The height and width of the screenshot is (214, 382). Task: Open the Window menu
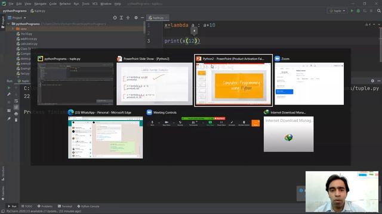click(x=106, y=4)
